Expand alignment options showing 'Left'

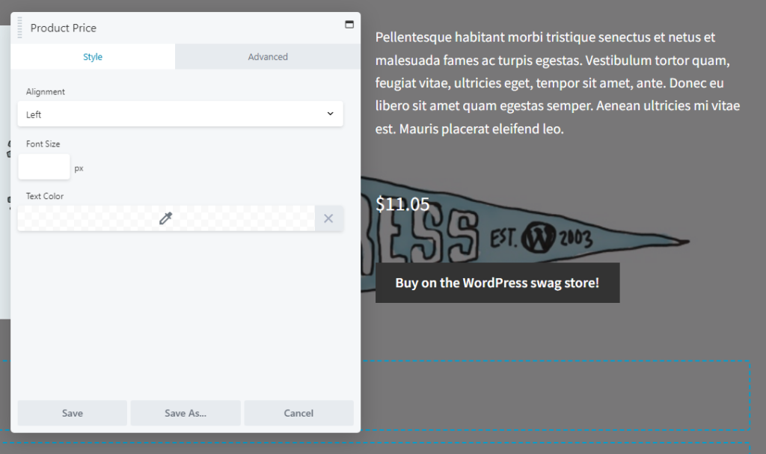click(x=180, y=114)
